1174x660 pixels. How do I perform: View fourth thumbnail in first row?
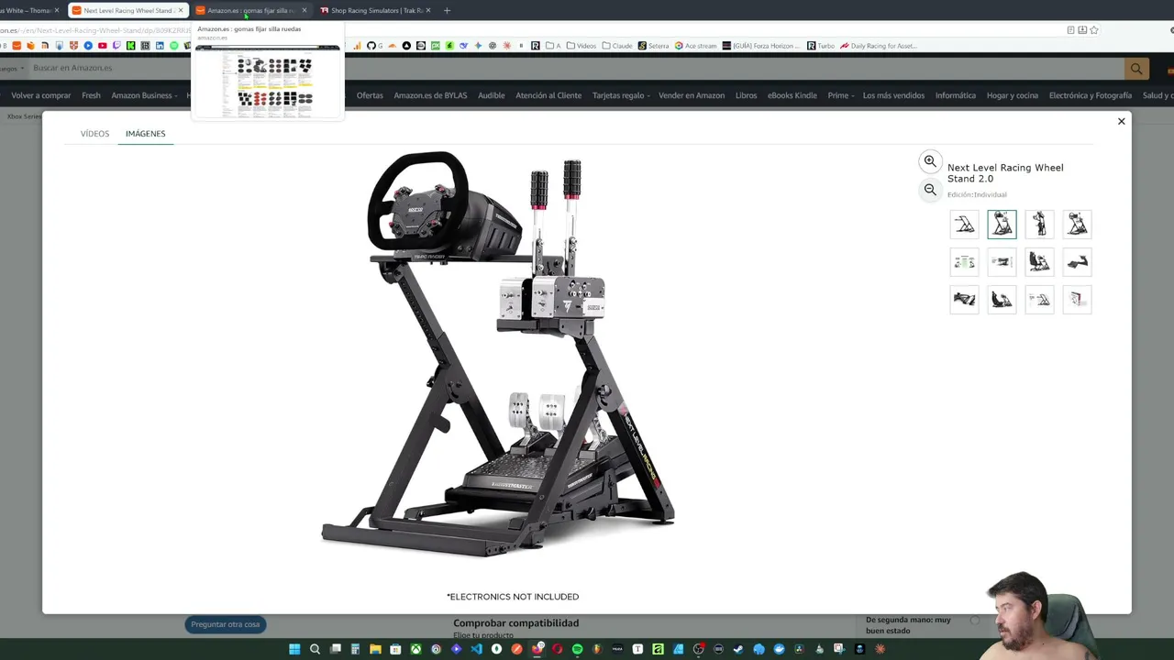tap(1077, 224)
